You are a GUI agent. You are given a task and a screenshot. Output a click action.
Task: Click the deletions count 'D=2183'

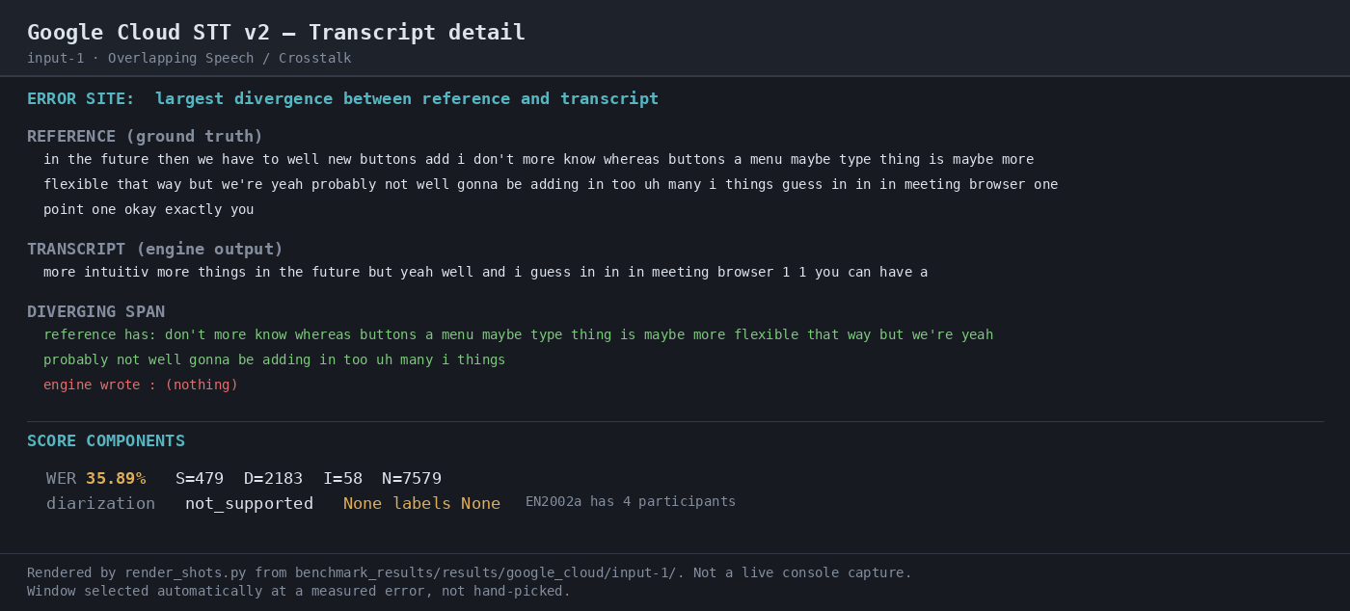tap(273, 479)
